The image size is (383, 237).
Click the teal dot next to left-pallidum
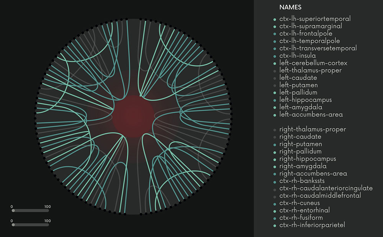click(275, 93)
